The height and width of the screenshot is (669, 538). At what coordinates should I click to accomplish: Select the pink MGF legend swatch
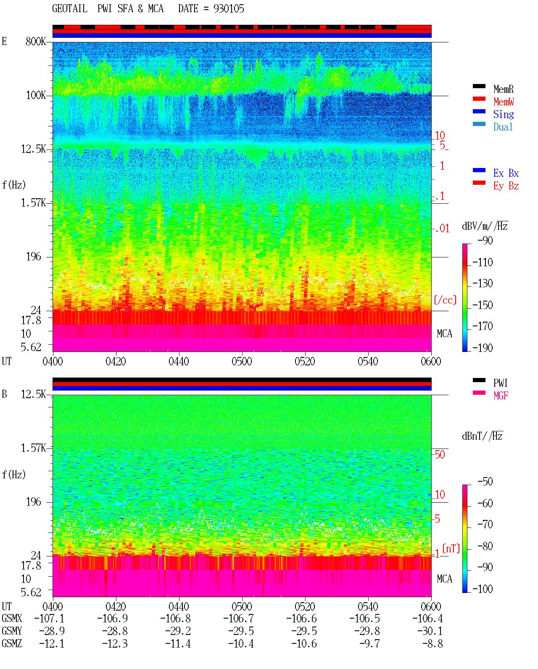coord(479,393)
